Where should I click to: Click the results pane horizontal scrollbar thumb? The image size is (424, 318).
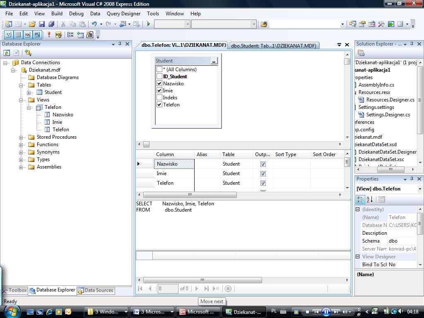click(x=202, y=280)
